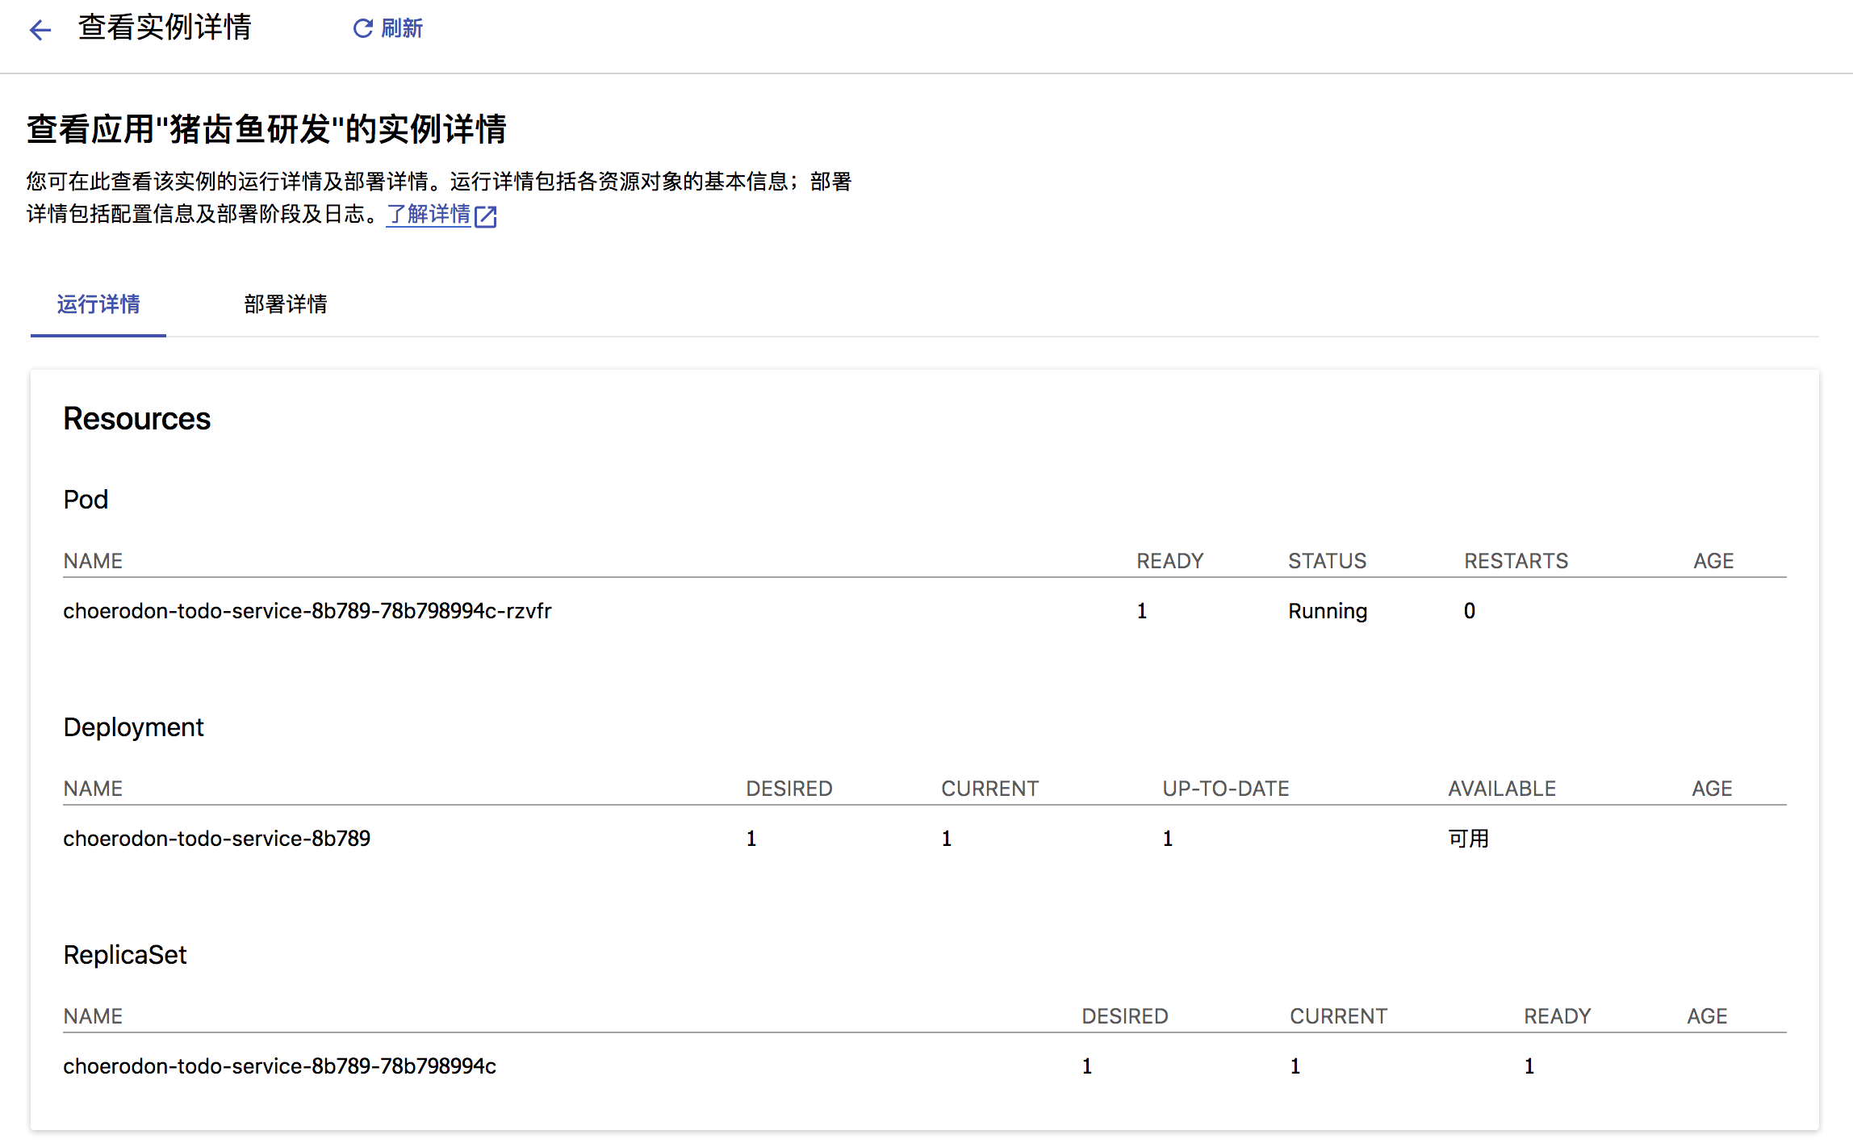The width and height of the screenshot is (1853, 1143).
Task: Switch to the 部署详情 tab
Action: [286, 304]
